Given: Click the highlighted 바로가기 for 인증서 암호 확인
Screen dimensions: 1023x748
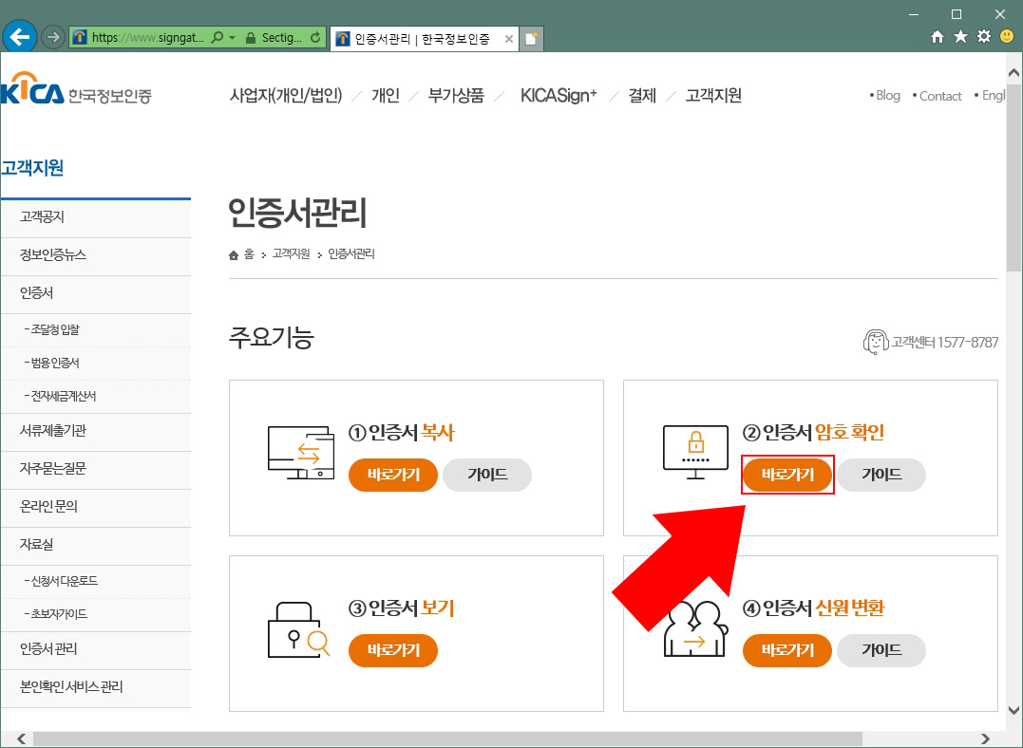Looking at the screenshot, I should click(x=786, y=475).
